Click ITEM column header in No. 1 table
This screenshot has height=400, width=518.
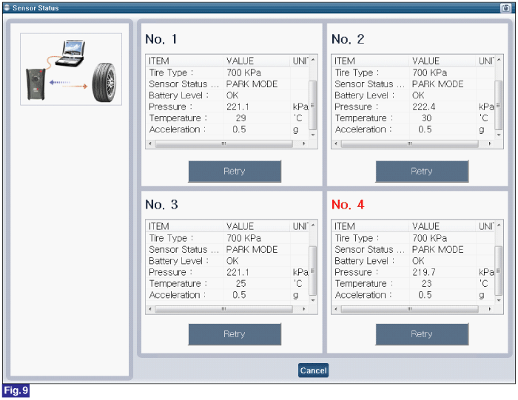[x=185, y=61]
